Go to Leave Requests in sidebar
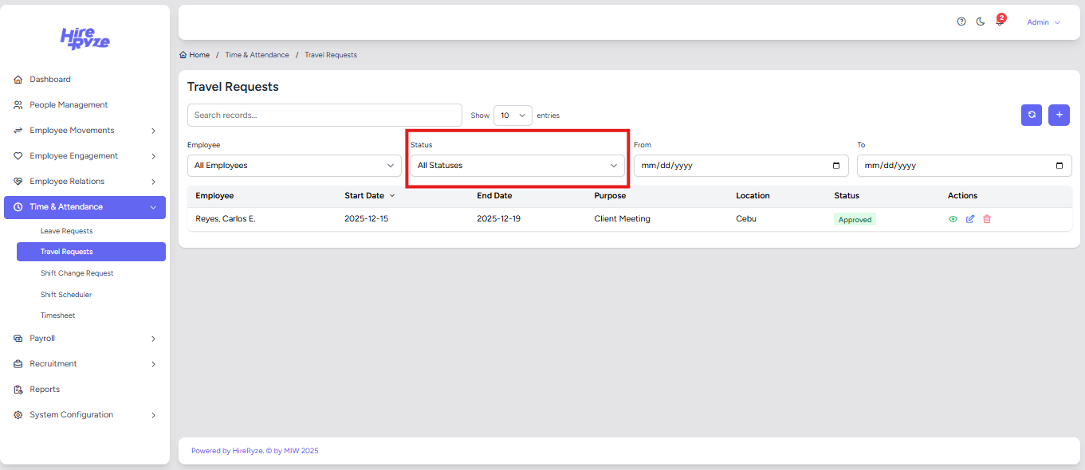 click(67, 231)
